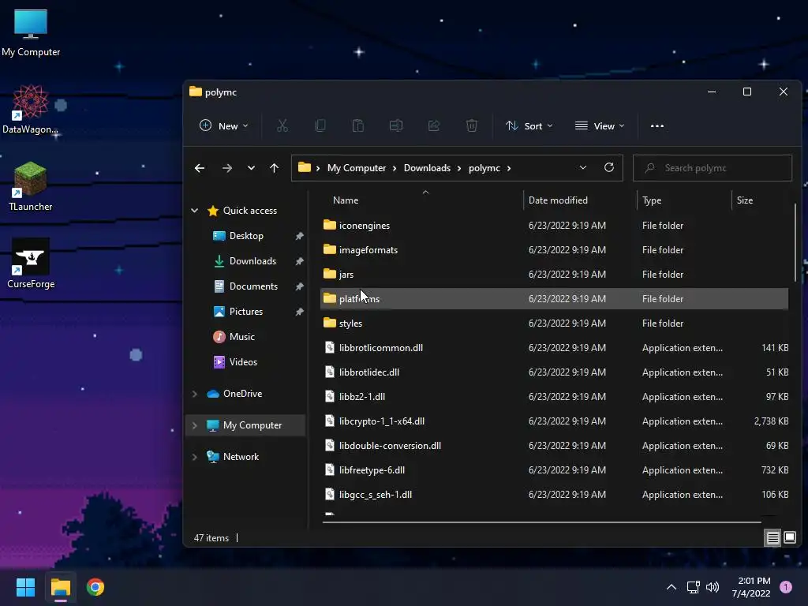Select Documents in Quick access
This screenshot has height=606, width=808.
pos(253,286)
